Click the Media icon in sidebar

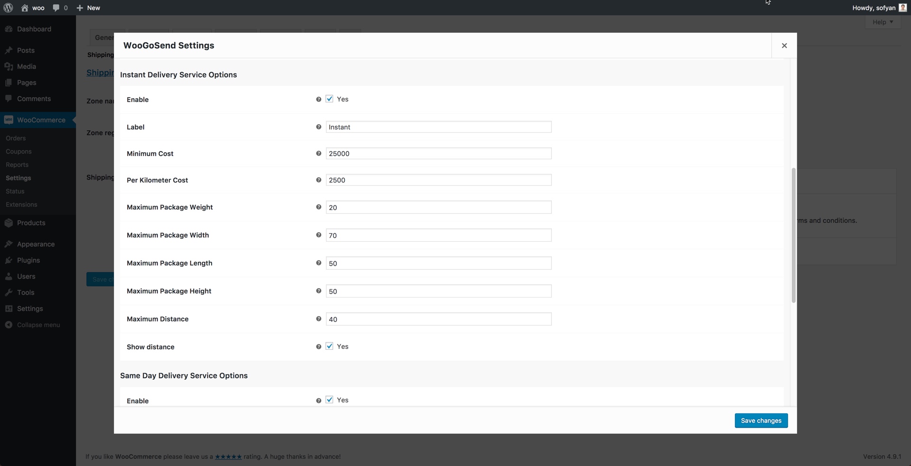9,66
